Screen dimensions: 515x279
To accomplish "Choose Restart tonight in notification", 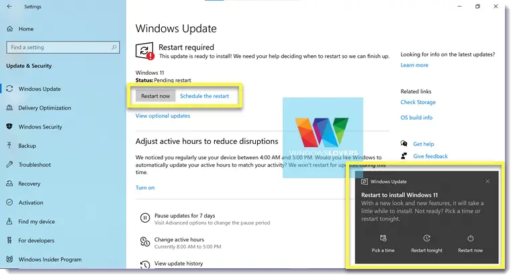I will 426,250.
